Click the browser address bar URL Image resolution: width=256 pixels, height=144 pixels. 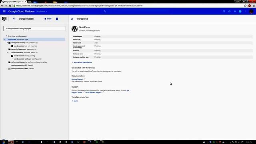[x=79, y=6]
